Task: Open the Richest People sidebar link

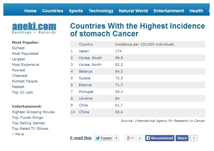Action: click(25, 81)
